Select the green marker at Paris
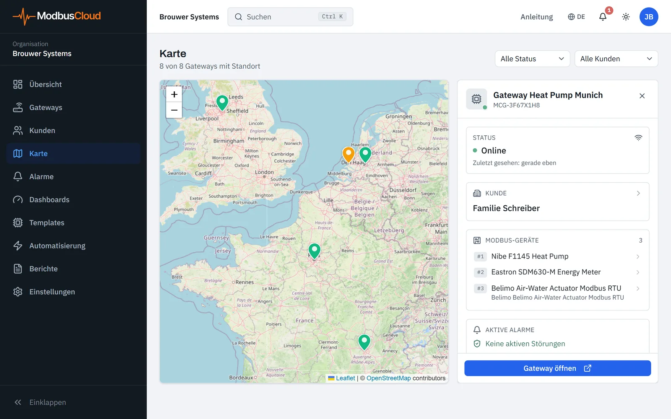Image resolution: width=671 pixels, height=419 pixels. tap(315, 251)
